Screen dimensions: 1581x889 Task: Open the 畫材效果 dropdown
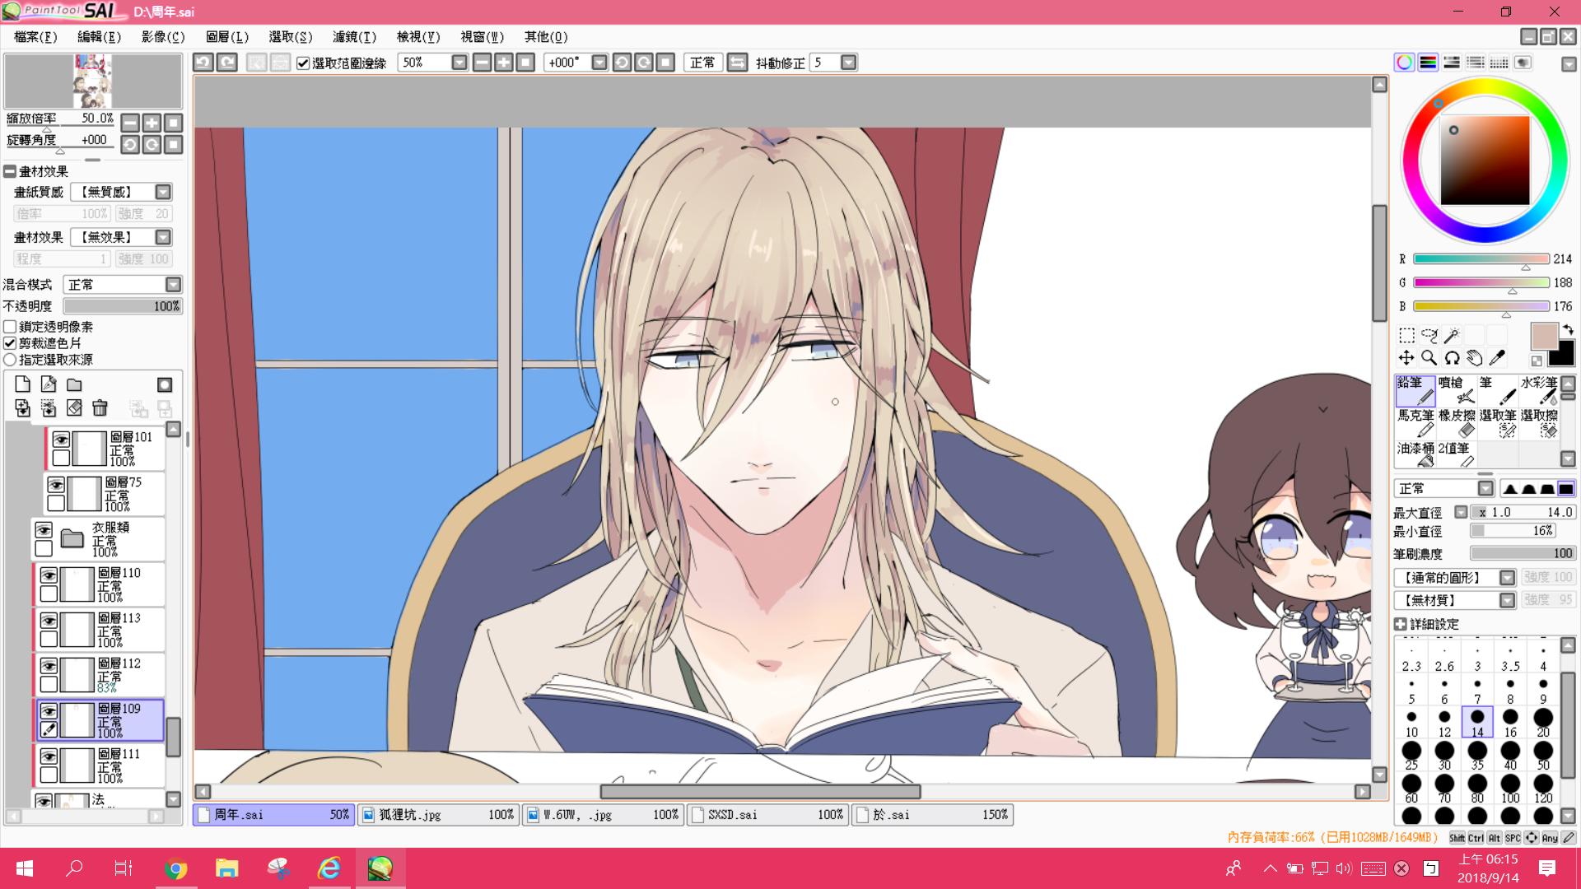(x=163, y=237)
